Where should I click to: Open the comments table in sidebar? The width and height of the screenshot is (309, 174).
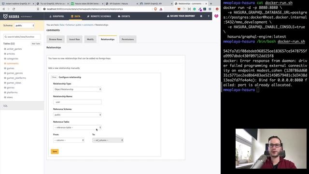pyautogui.click(x=13, y=63)
